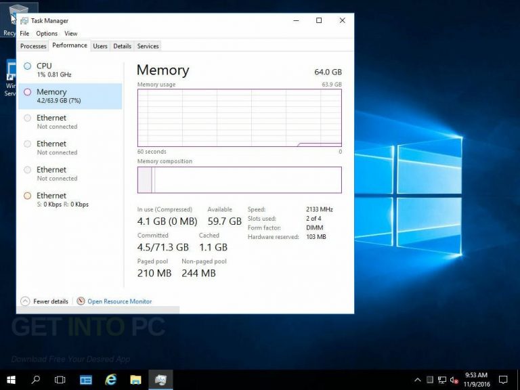Click the network tray icon
This screenshot has height=390, width=520.
coord(442,380)
